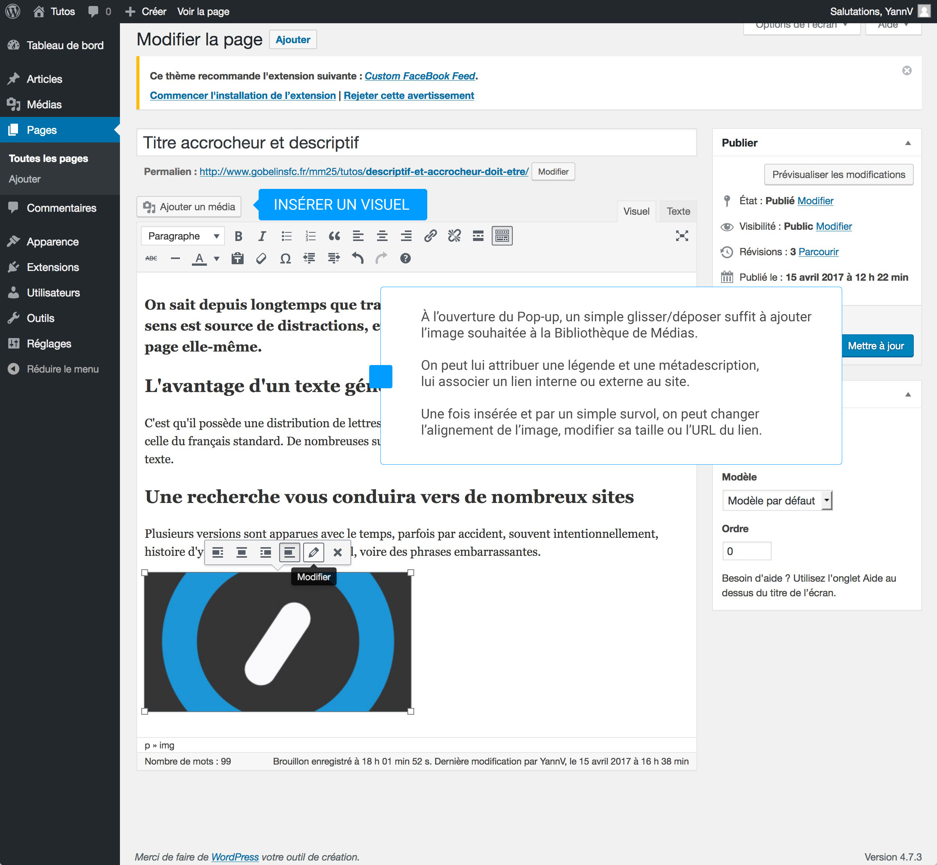Click the page title field
This screenshot has width=937, height=865.
coord(416,143)
